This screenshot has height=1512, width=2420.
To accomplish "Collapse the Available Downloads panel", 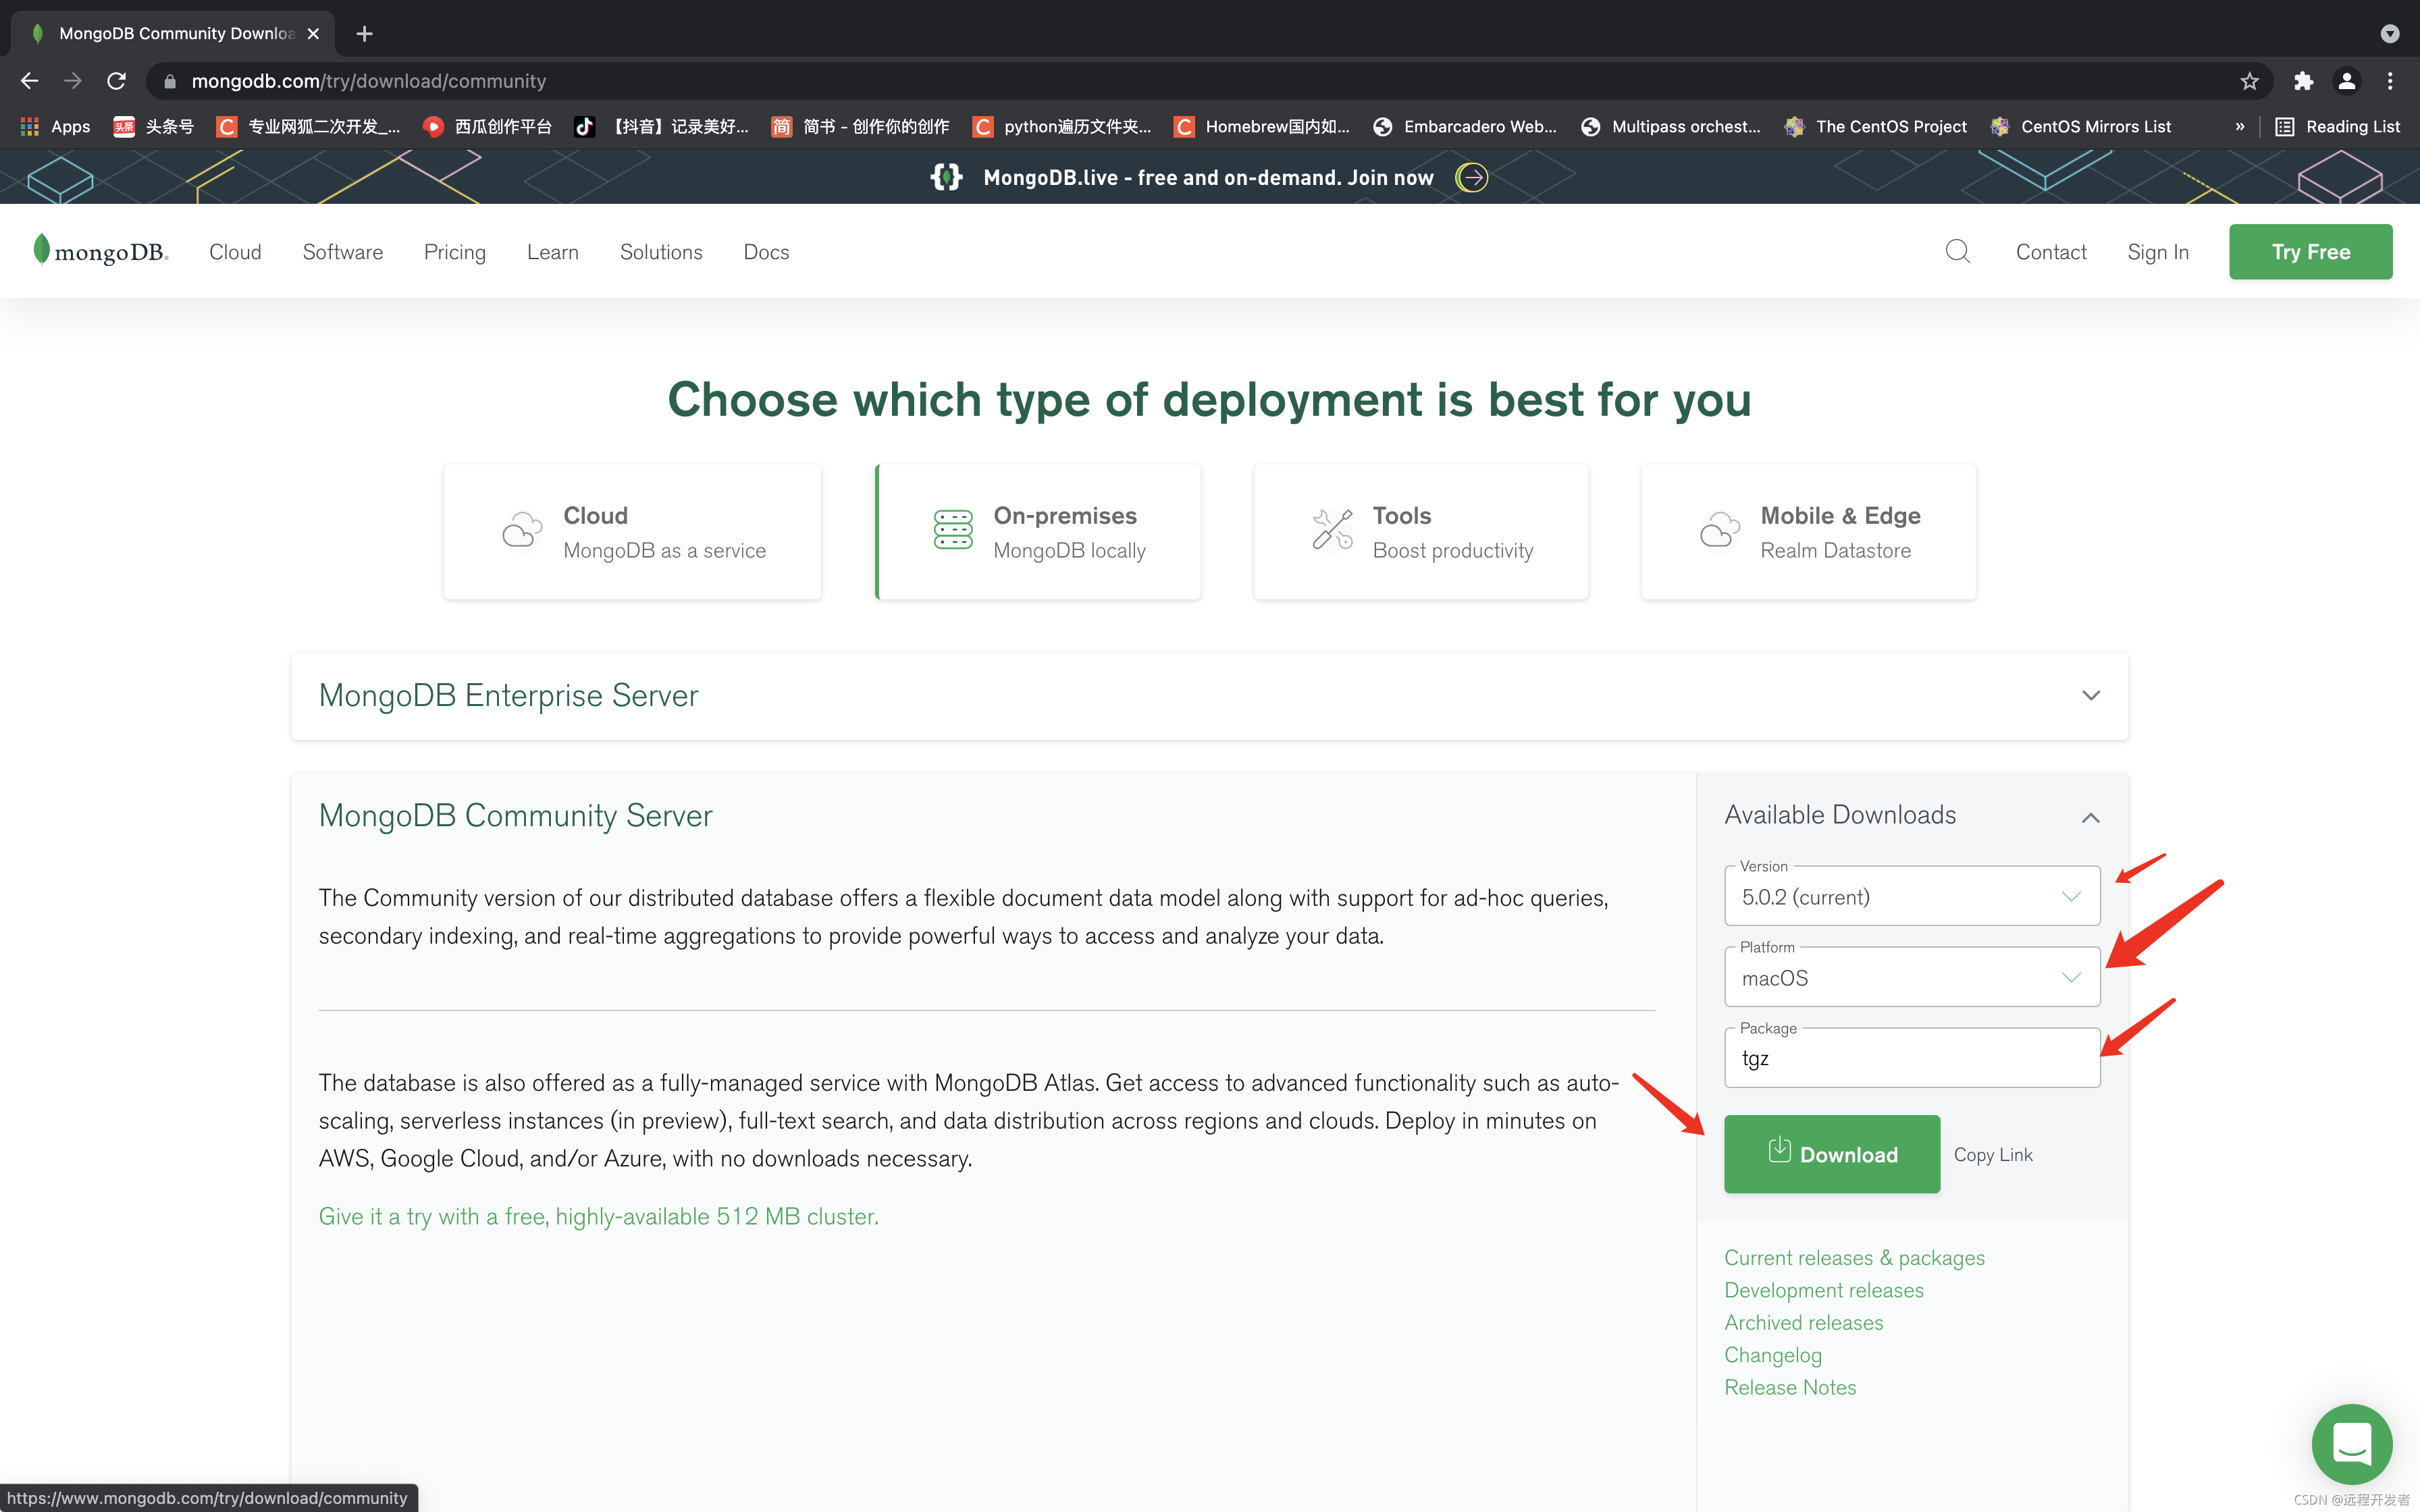I will pos(2090,817).
